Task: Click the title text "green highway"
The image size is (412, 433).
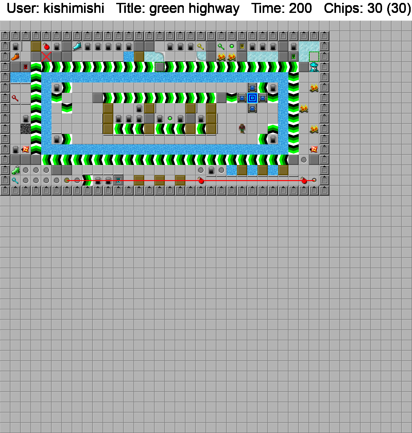Action: point(178,8)
